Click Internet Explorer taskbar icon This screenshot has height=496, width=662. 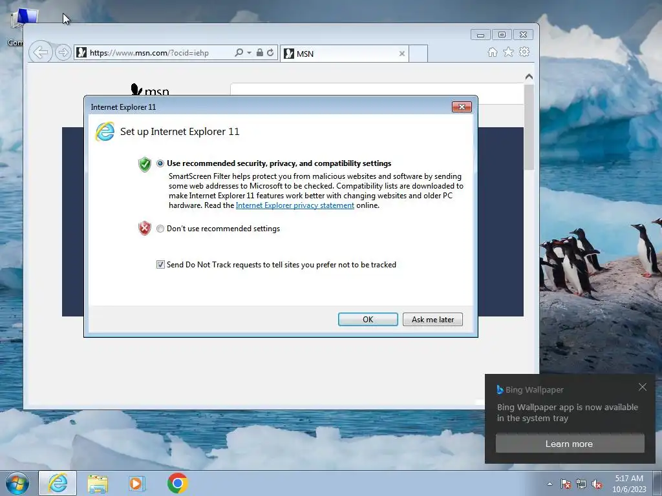point(58,483)
